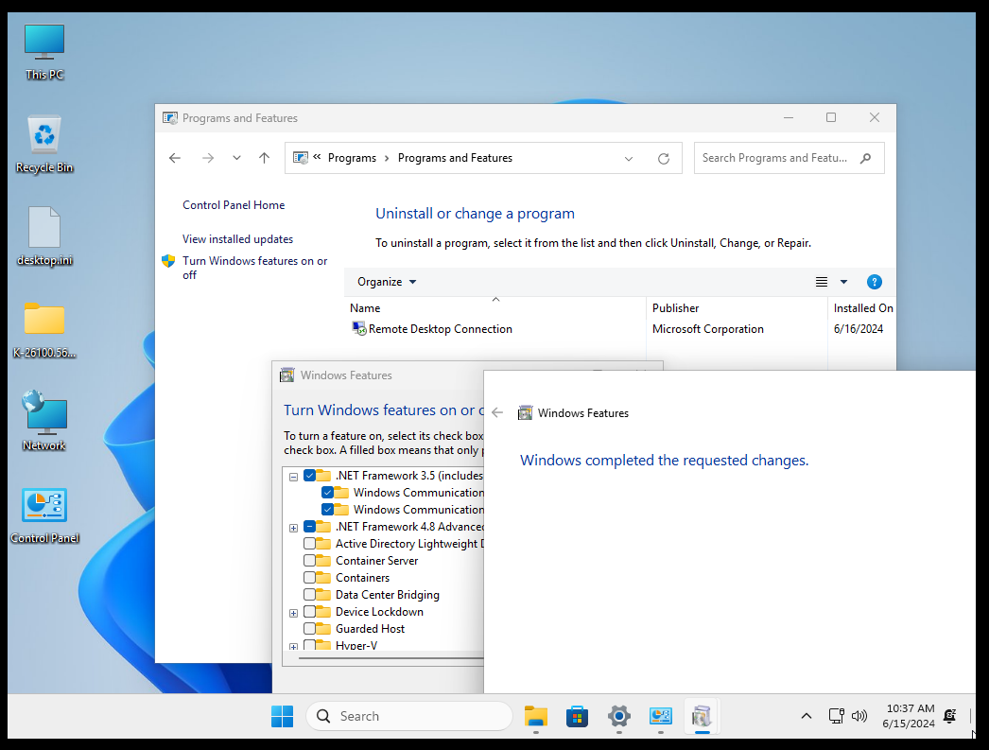Check Active Directory Lightweight checkbox
This screenshot has width=989, height=750.
[310, 543]
